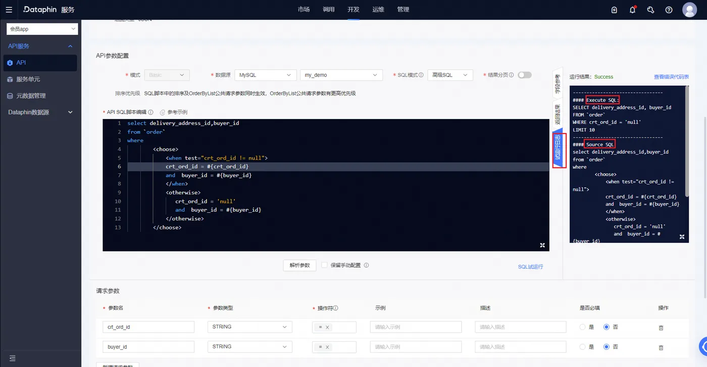Click the crt_ord_id parameter name field
The image size is (707, 367).
[x=148, y=327]
